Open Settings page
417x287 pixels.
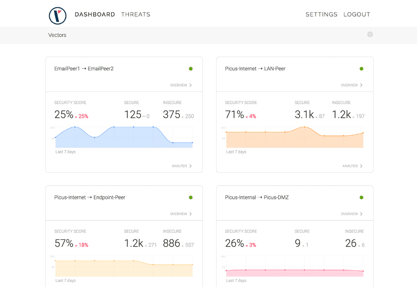(x=321, y=14)
